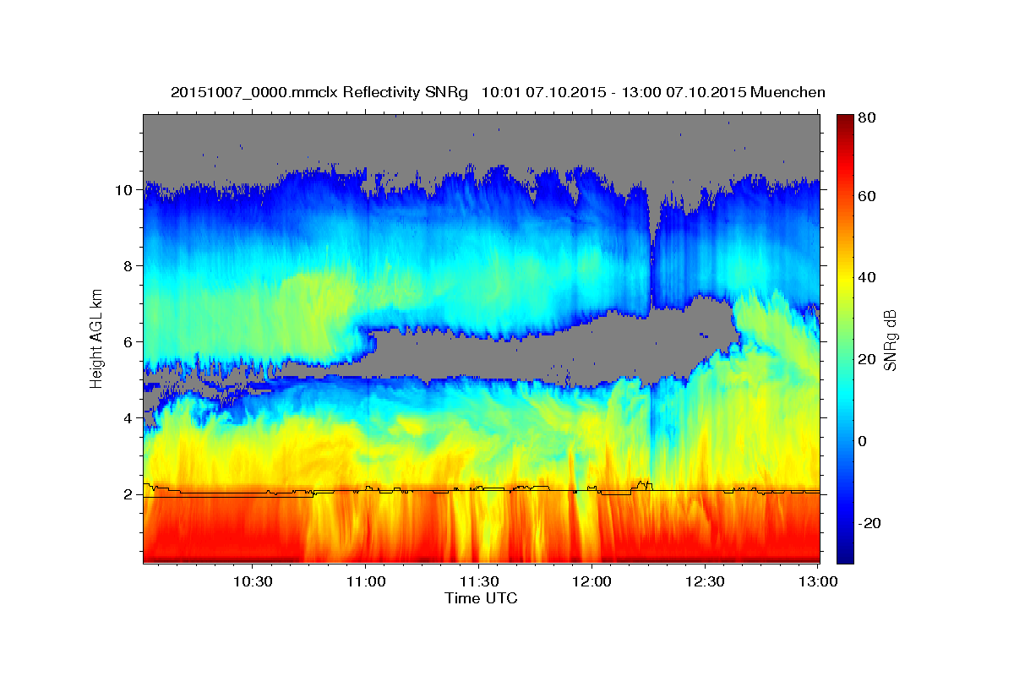Click the 12:00 time tick label

click(591, 582)
